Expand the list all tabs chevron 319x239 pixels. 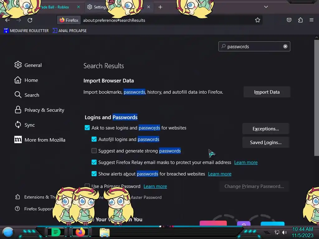click(x=266, y=7)
